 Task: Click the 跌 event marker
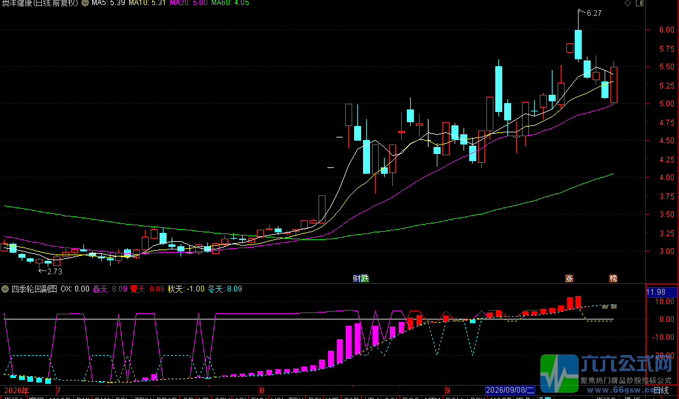(x=365, y=279)
